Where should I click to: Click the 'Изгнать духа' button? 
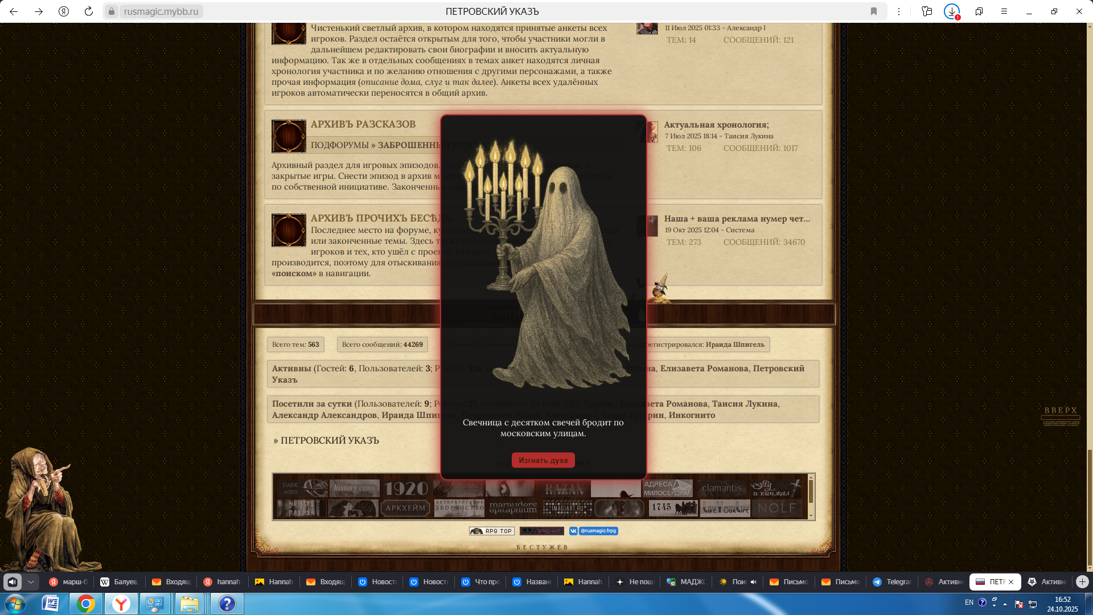543,460
